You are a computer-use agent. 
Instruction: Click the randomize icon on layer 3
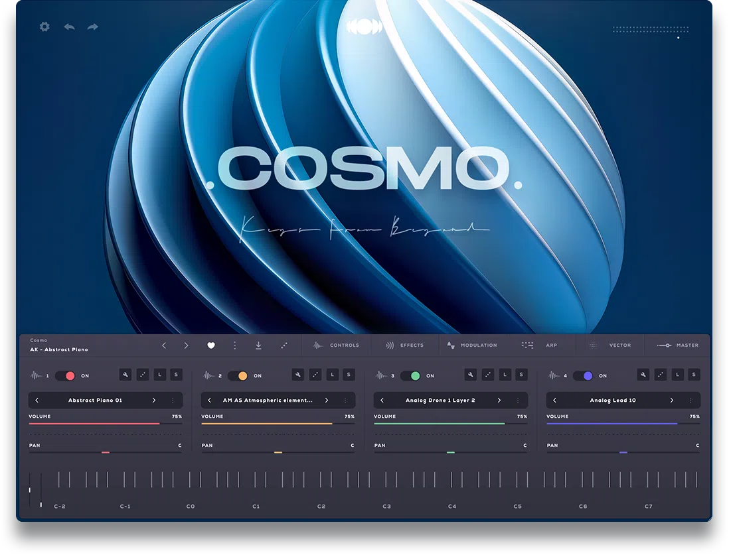click(x=487, y=375)
